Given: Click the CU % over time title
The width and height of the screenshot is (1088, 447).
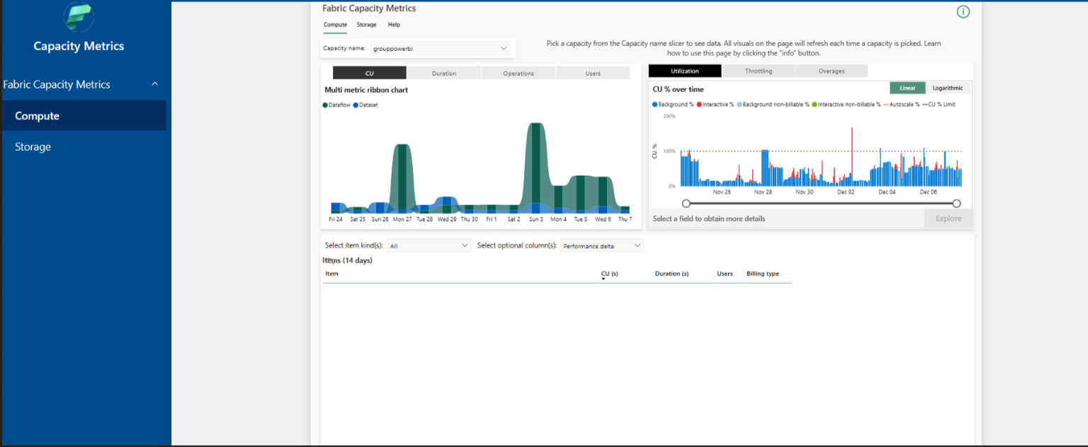Looking at the screenshot, I should tap(678, 89).
